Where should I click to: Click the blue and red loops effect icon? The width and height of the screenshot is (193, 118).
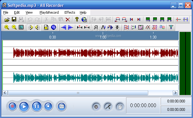(x=162, y=27)
